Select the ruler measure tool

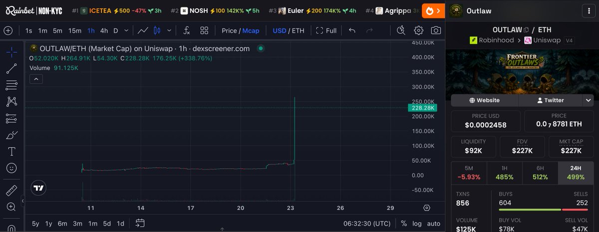(x=11, y=191)
